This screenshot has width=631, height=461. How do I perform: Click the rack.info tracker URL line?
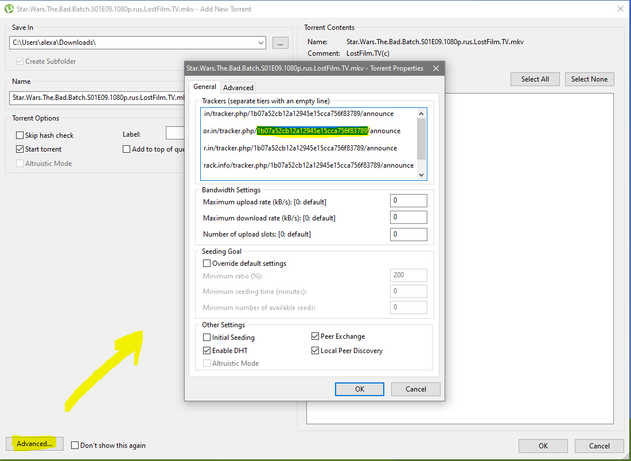click(x=309, y=165)
